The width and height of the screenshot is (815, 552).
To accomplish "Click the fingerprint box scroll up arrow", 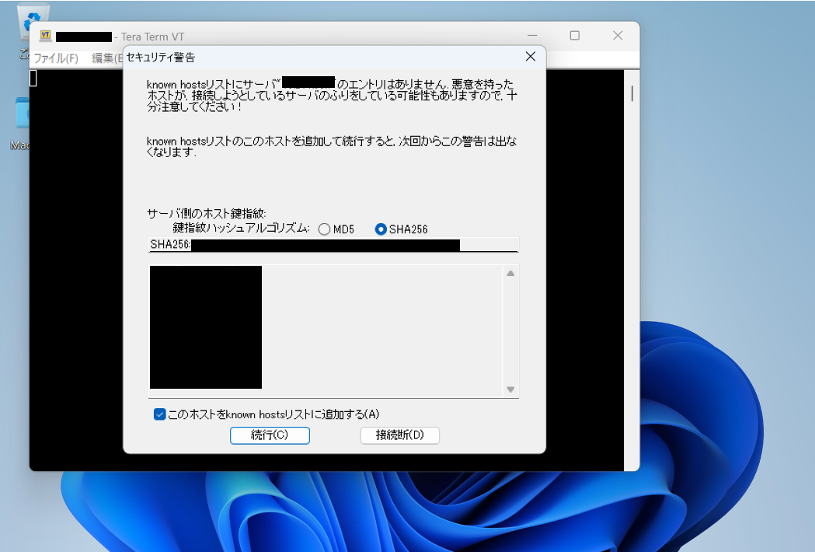I will tap(510, 274).
